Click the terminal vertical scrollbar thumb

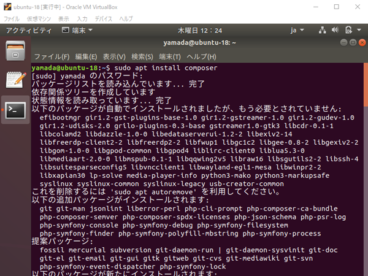click(x=366, y=85)
